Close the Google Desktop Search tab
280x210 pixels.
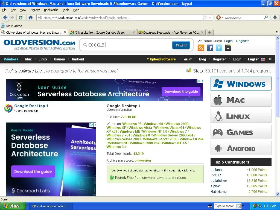[x=133, y=32]
